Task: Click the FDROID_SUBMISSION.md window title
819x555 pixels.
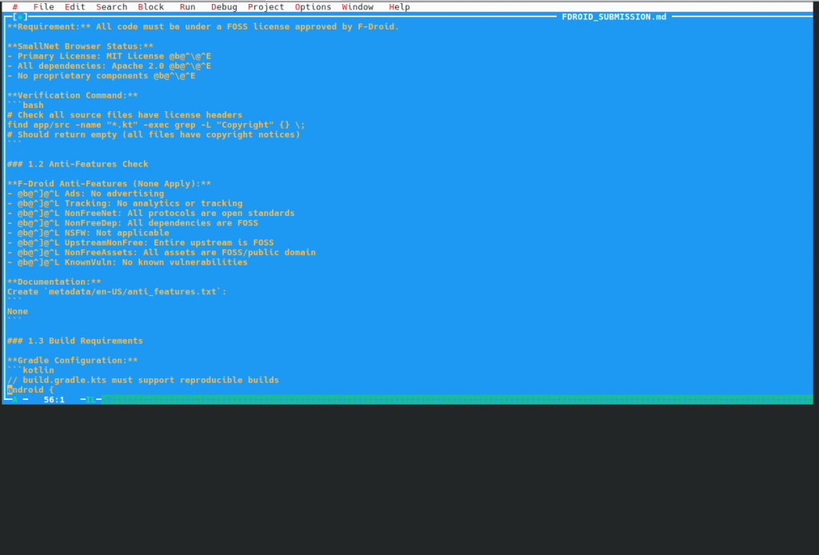Action: (x=613, y=17)
